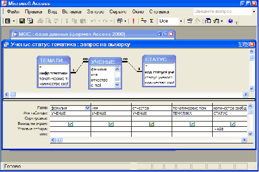Viewport: 259px width, 172px height.
Task: Open the фамилия field dropdown in grid
Action: (x=87, y=108)
